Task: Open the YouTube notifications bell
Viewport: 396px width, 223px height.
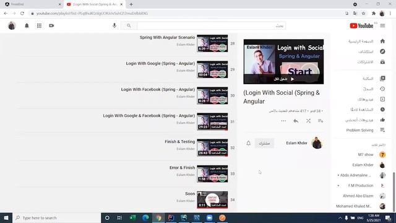Action: 27,25
